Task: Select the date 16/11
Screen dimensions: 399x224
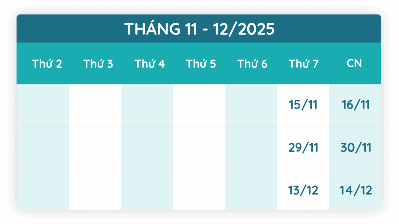Action: tap(356, 105)
